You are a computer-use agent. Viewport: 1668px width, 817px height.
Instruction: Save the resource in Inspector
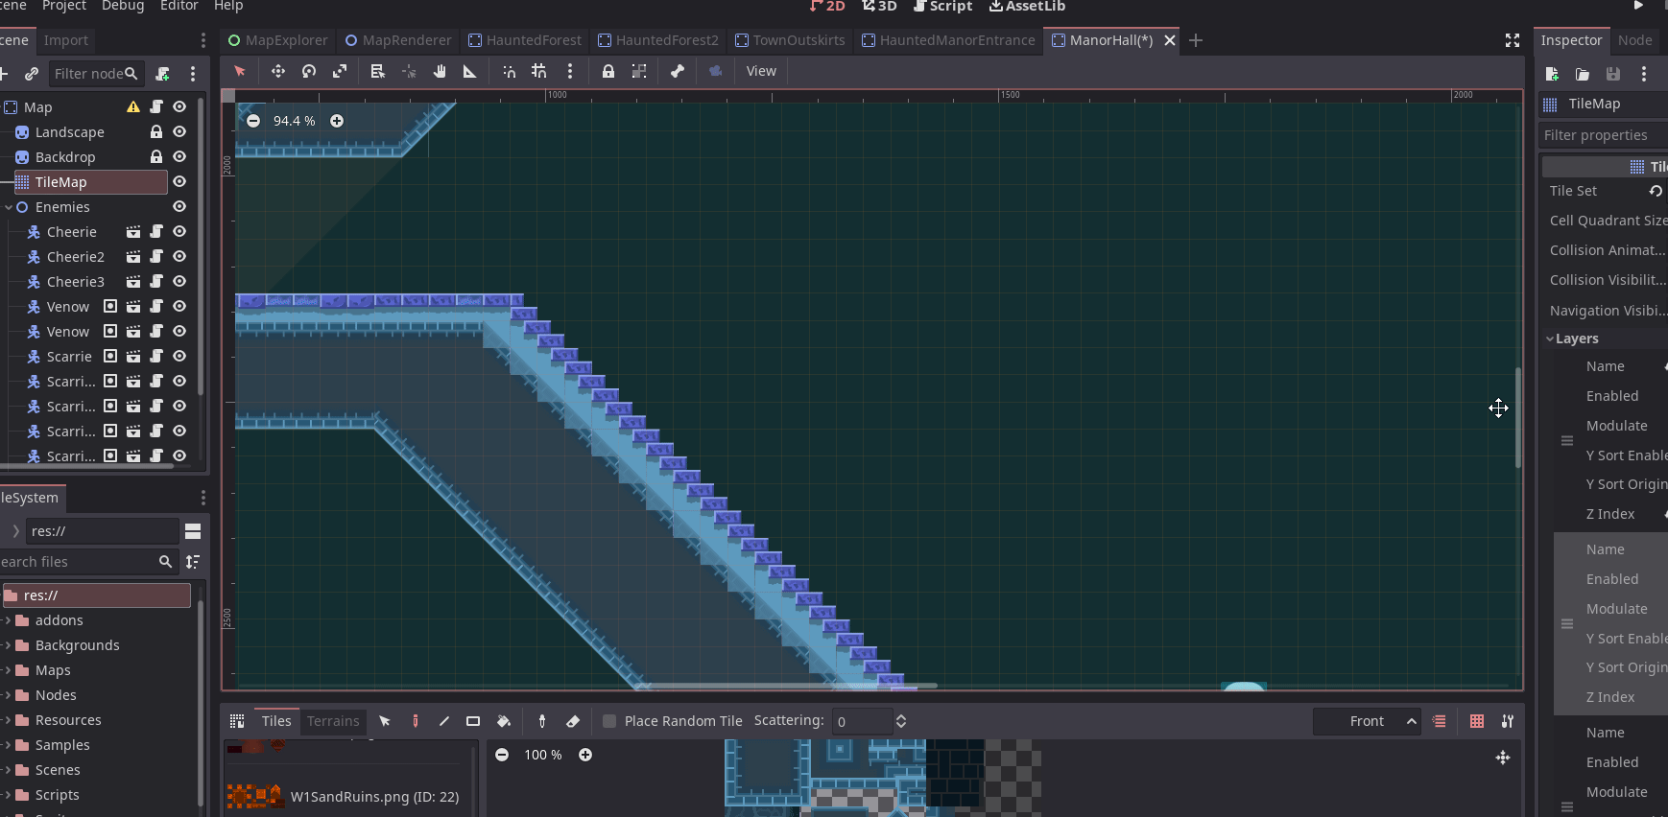(x=1613, y=74)
